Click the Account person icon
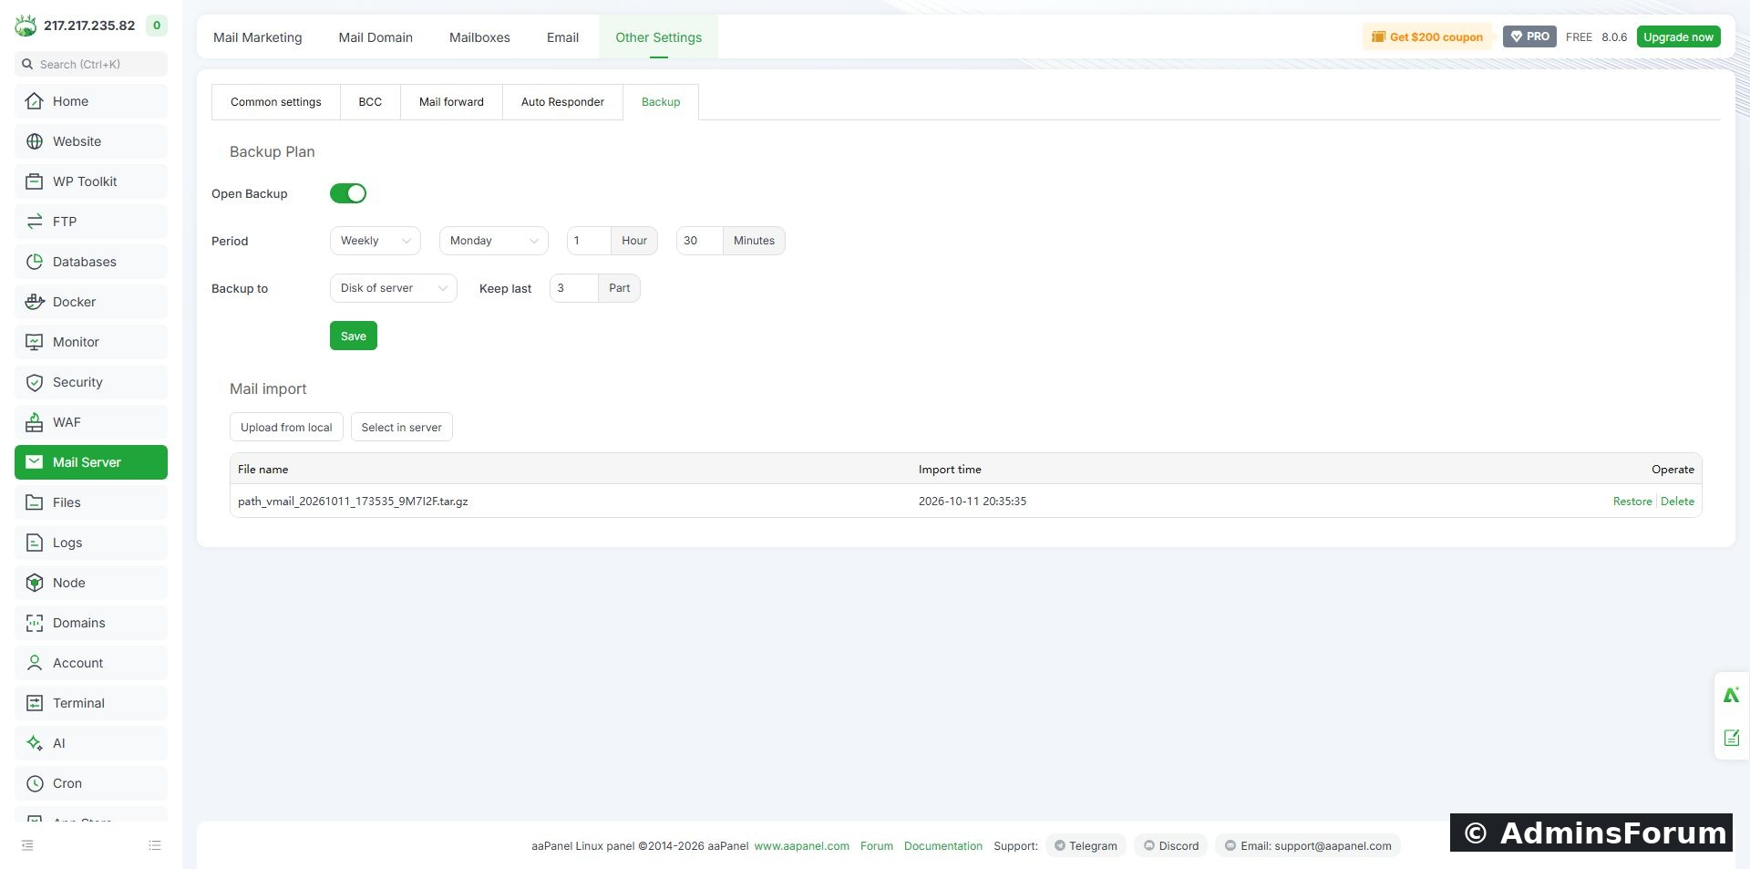 pyautogui.click(x=35, y=663)
